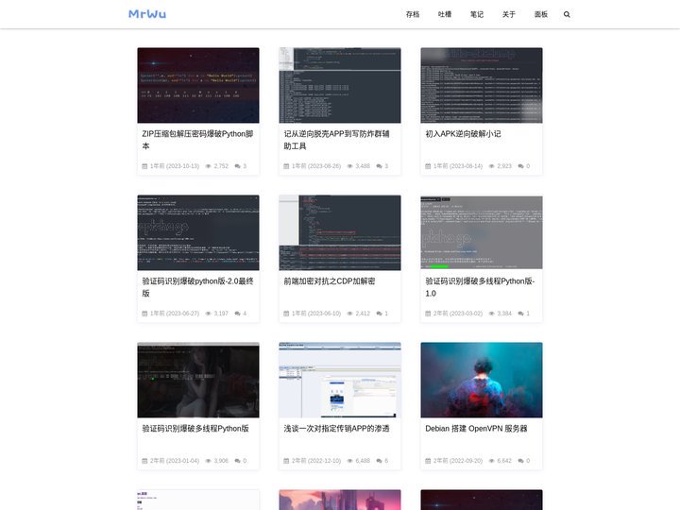
Task: Open the 存档 menu item
Action: 413,14
